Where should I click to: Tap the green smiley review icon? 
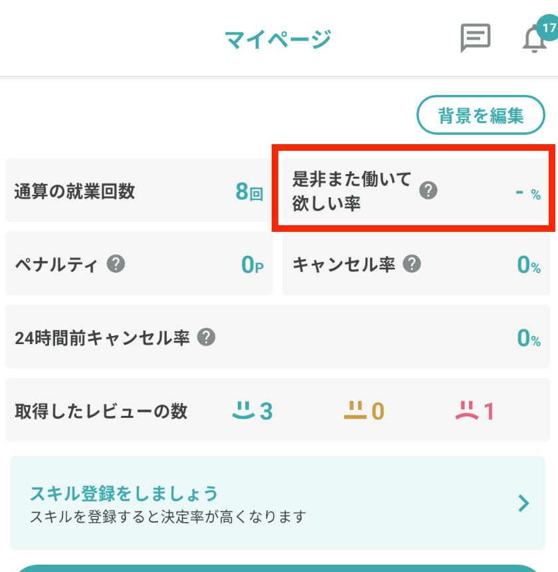(244, 411)
